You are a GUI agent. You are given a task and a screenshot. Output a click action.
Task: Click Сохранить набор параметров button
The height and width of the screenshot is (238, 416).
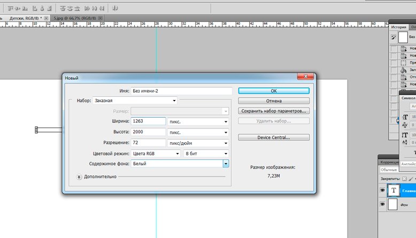coord(273,111)
